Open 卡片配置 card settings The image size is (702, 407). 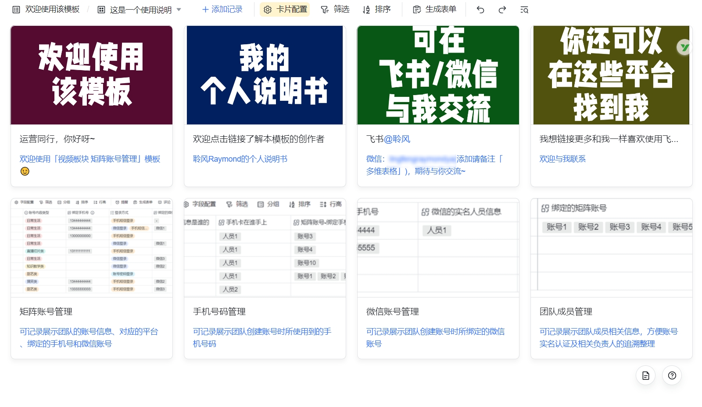pyautogui.click(x=285, y=9)
